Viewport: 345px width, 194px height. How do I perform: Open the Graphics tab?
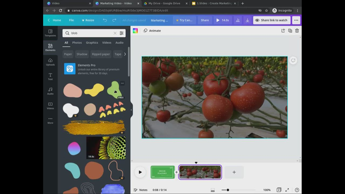coord(92,43)
